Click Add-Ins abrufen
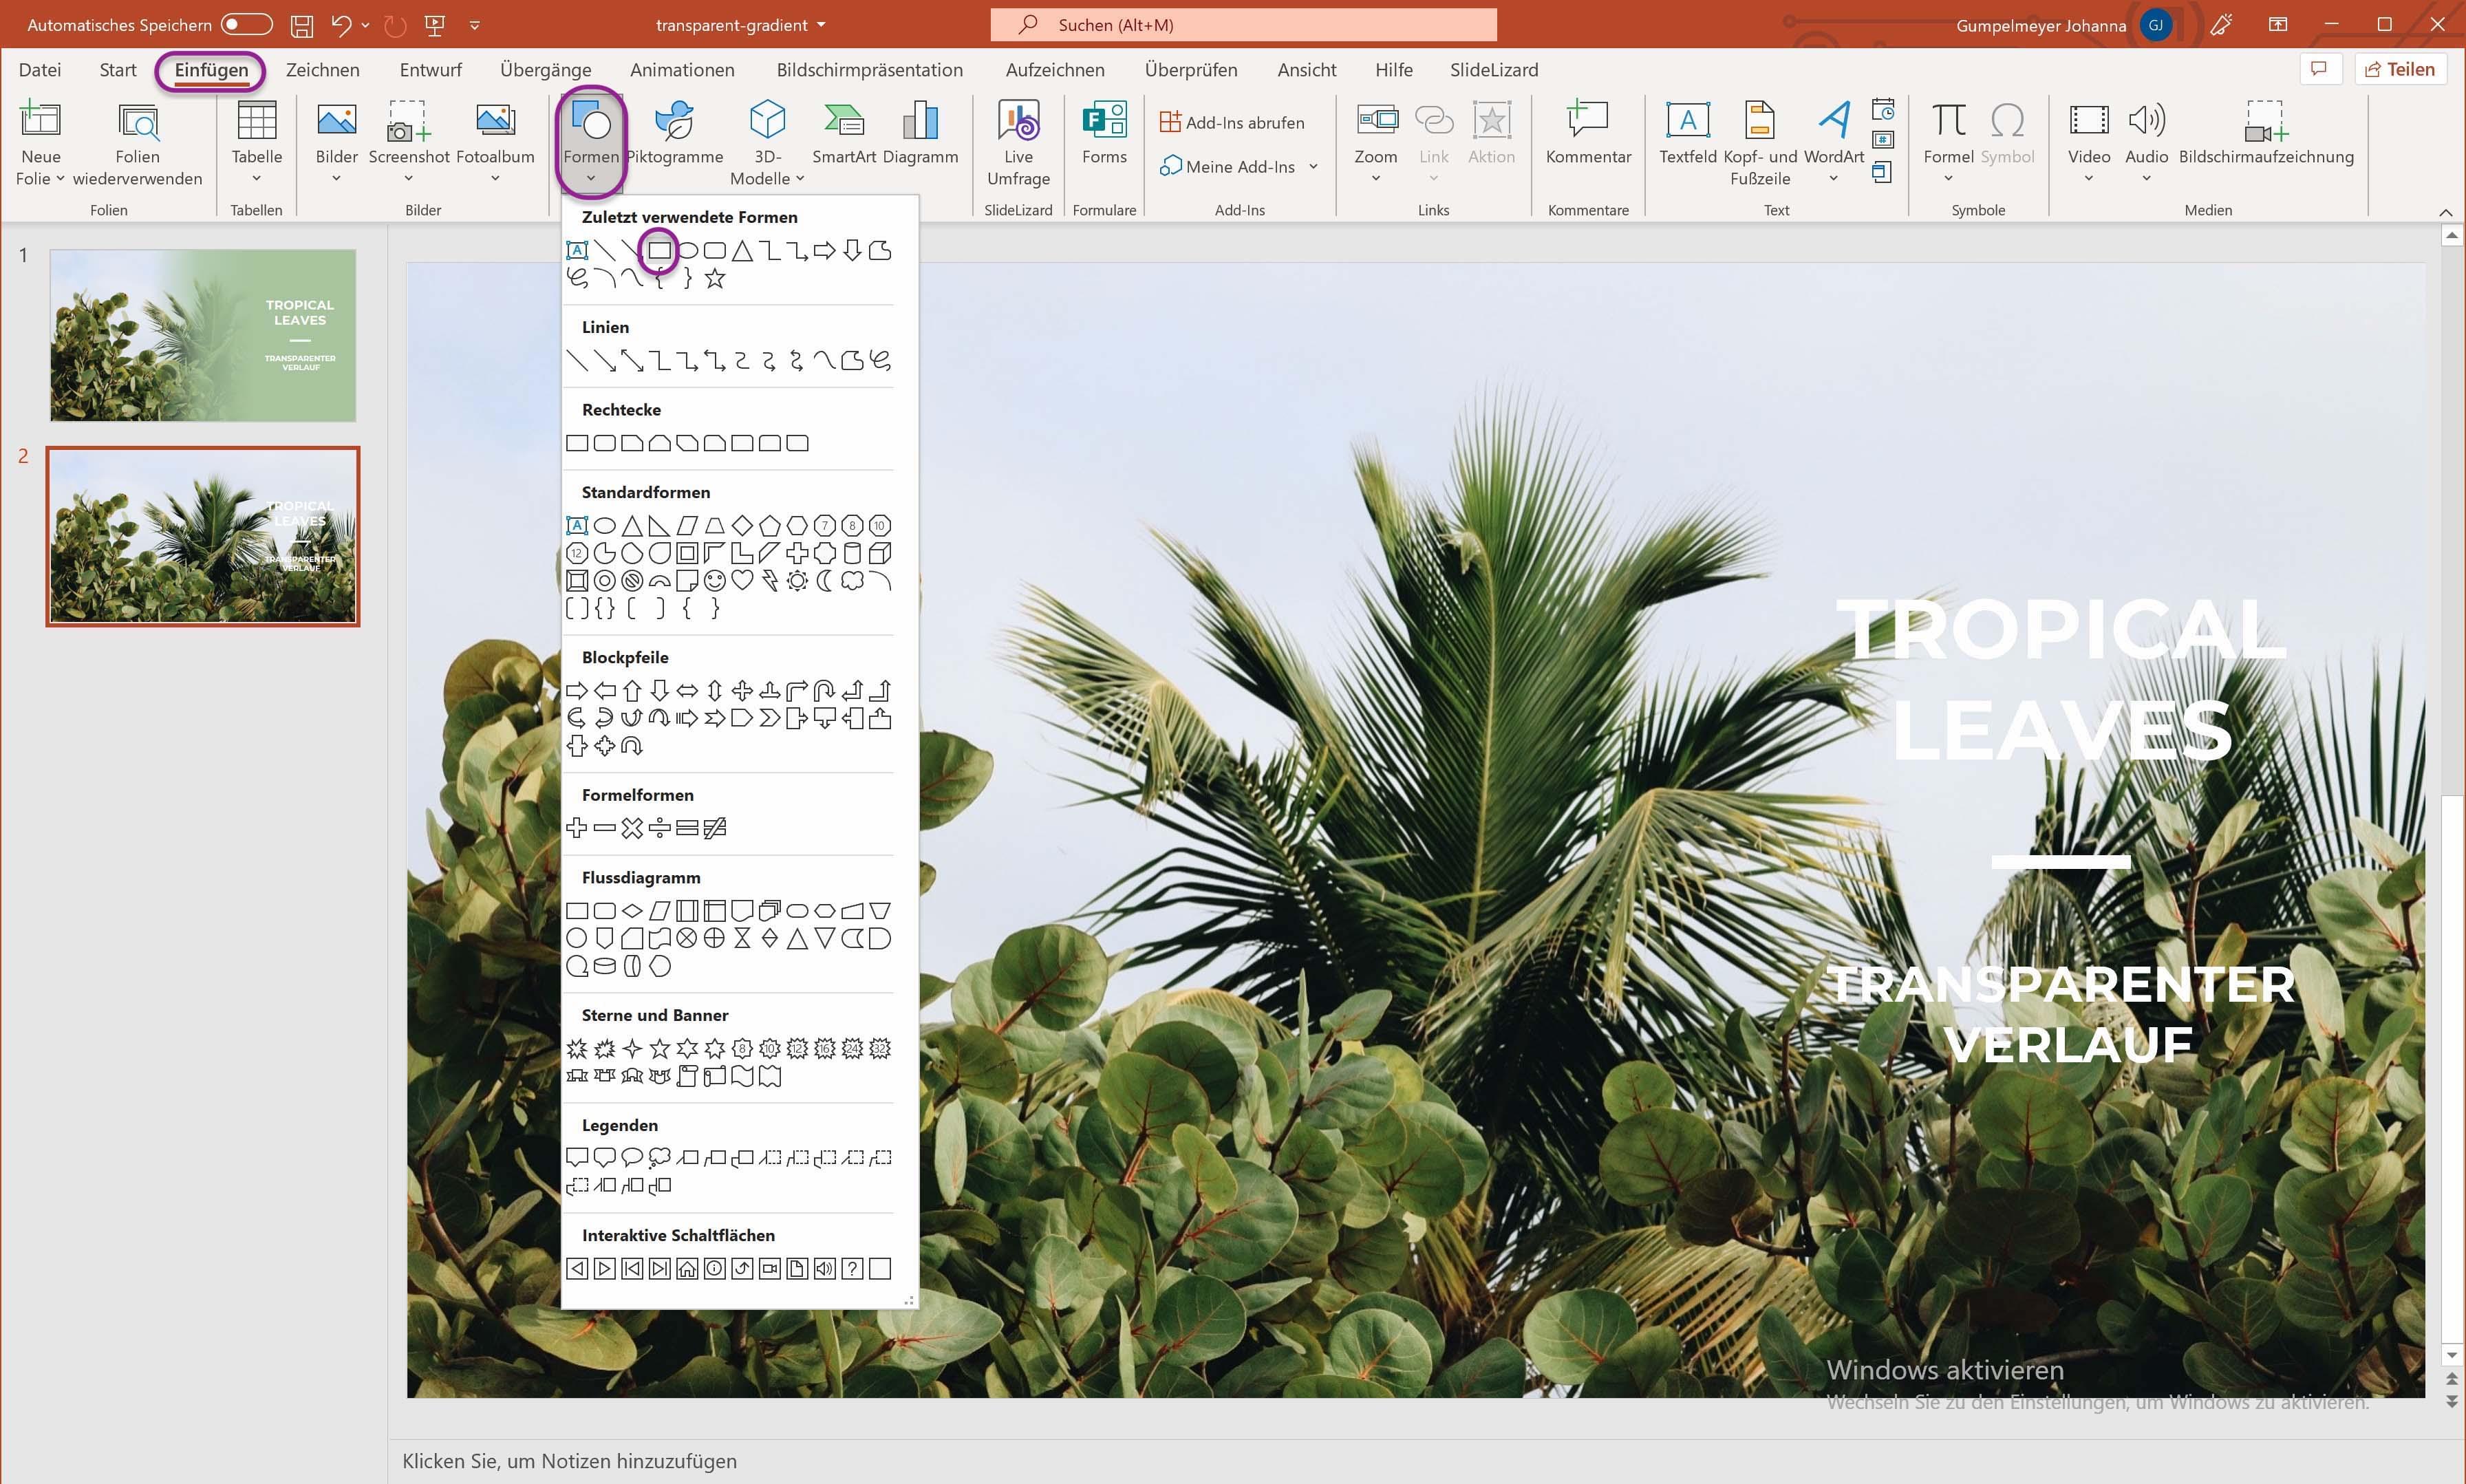The image size is (2466, 1484). coord(1233,123)
